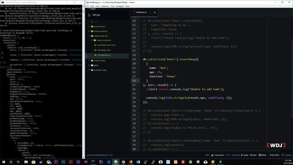Screen dimensions: 293x165
Task: Open the Find menu in Atom
Action: (112, 6)
